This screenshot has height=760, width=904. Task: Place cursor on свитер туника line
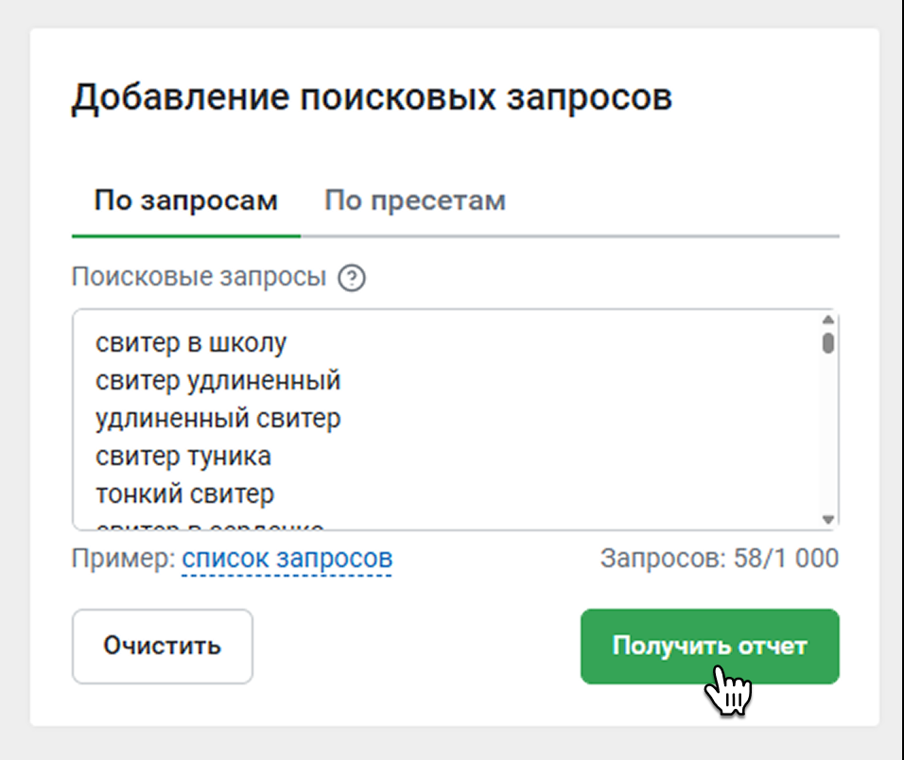183,457
